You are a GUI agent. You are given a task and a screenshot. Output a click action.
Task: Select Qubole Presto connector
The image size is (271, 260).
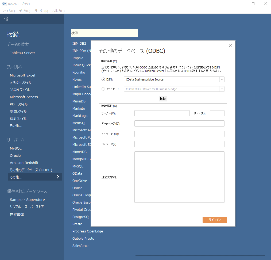83,238
